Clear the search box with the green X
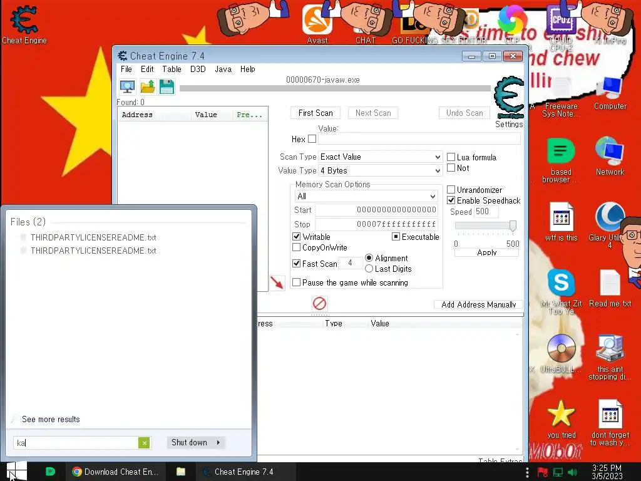This screenshot has height=481, width=641. 144,443
